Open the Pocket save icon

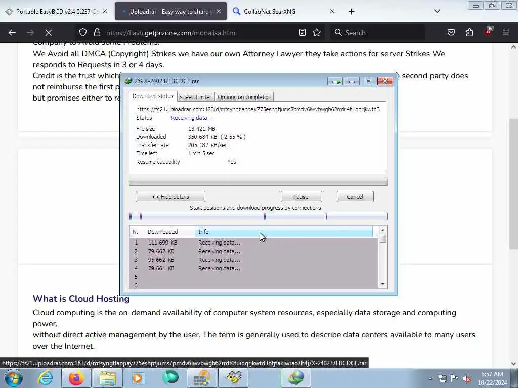pyautogui.click(x=451, y=32)
